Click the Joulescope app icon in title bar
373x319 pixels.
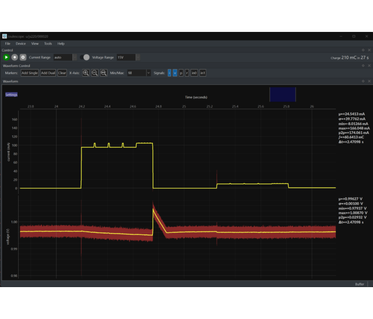coord(4,36)
